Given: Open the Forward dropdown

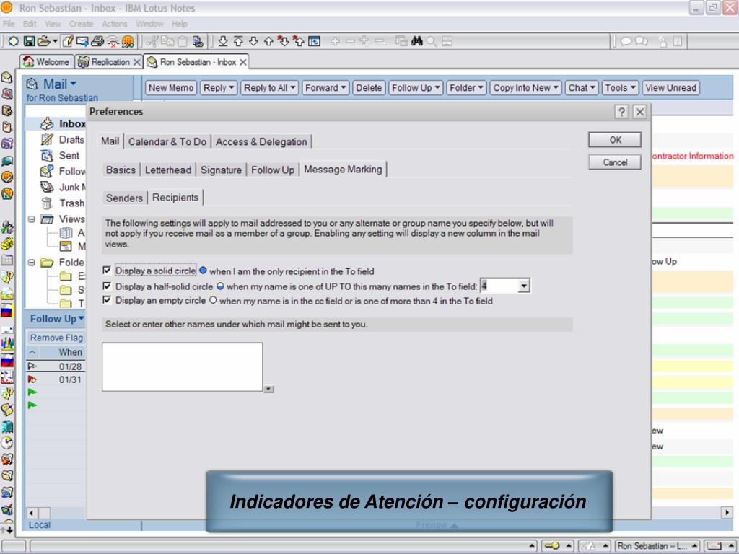Looking at the screenshot, I should (x=325, y=87).
